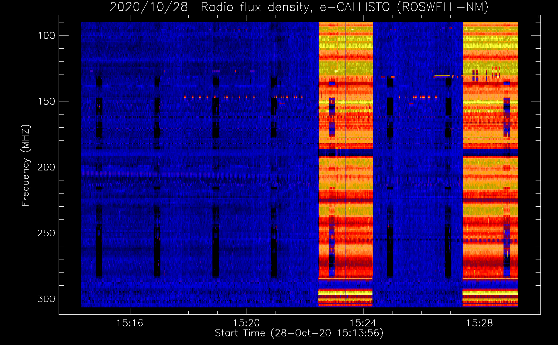Screen dimensions: 558x345
Task: Click the 300 frequency tick label
Action: click(x=46, y=299)
